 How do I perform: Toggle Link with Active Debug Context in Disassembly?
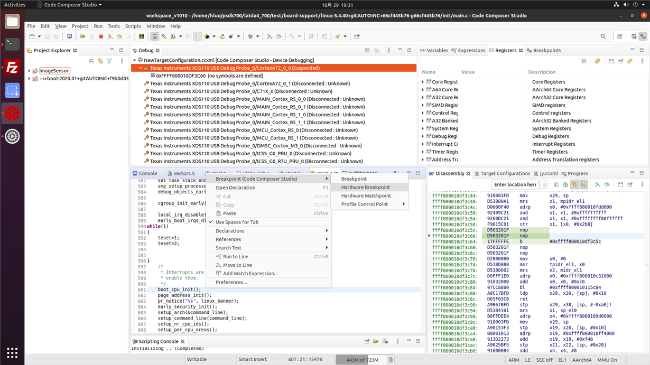[574, 184]
